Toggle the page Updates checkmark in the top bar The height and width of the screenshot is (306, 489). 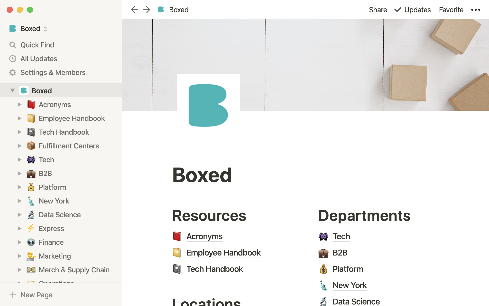pos(398,10)
